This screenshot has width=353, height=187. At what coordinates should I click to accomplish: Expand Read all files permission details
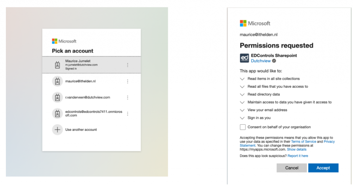[242, 87]
